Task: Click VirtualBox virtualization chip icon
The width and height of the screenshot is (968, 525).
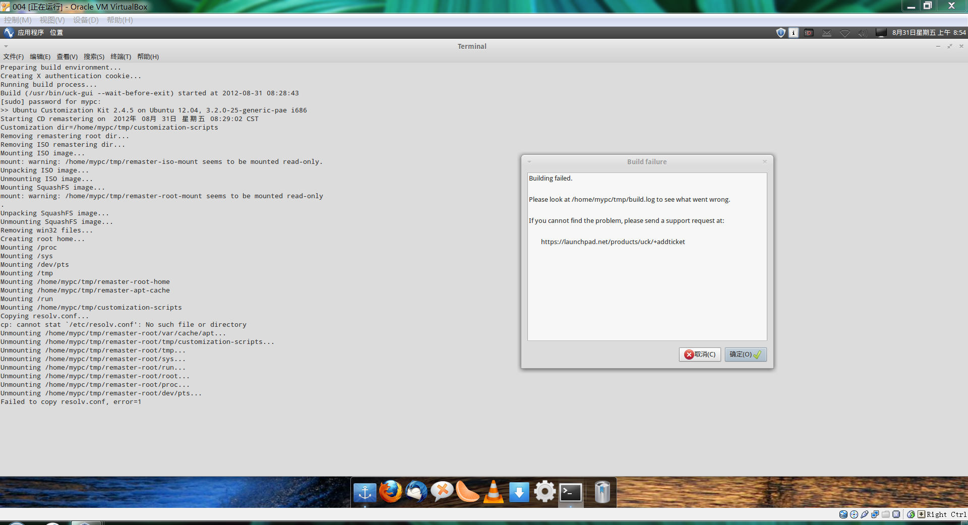Action: pos(896,514)
